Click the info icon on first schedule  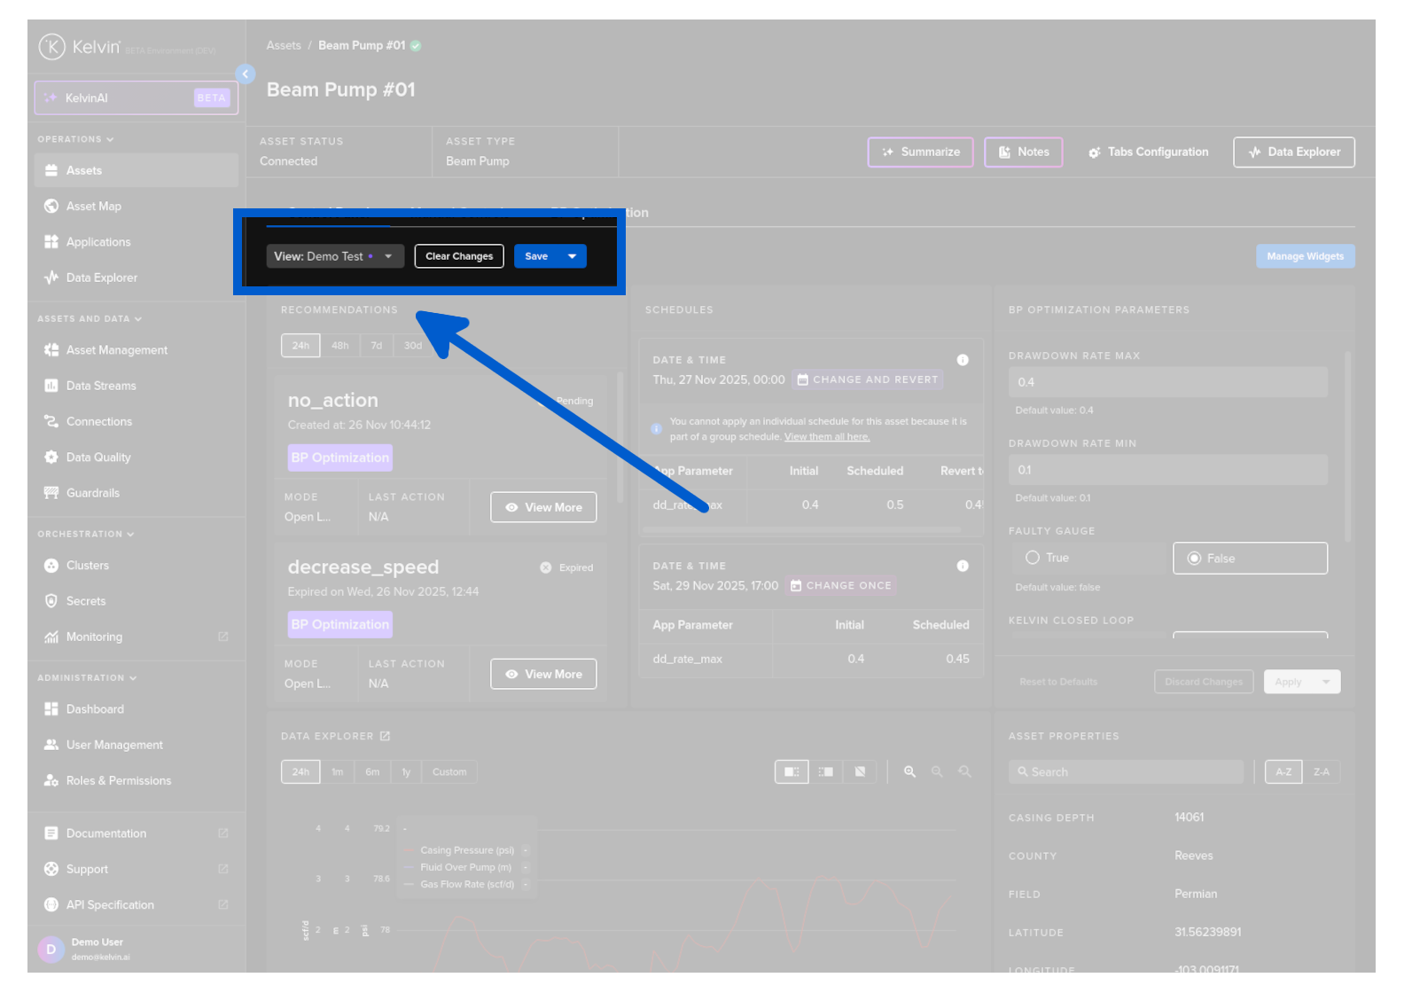(963, 360)
